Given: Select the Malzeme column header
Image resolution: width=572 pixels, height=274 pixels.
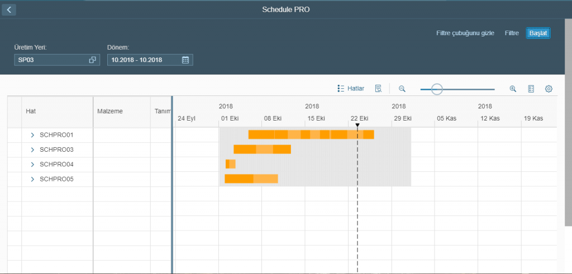Looking at the screenshot, I should [122, 112].
